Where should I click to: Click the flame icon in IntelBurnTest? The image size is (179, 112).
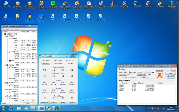point(159,75)
